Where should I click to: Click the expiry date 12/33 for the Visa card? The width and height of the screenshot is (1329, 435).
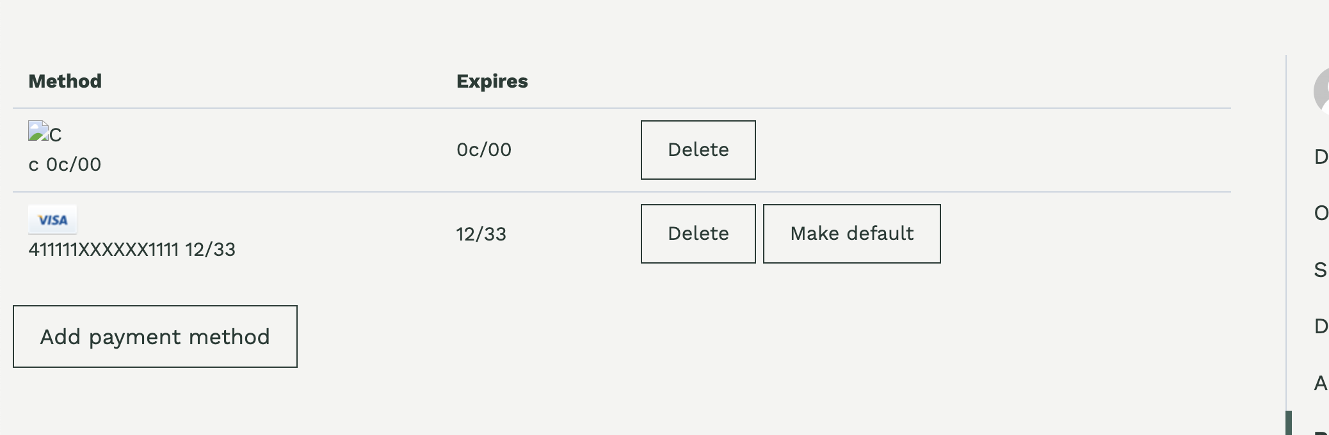480,234
